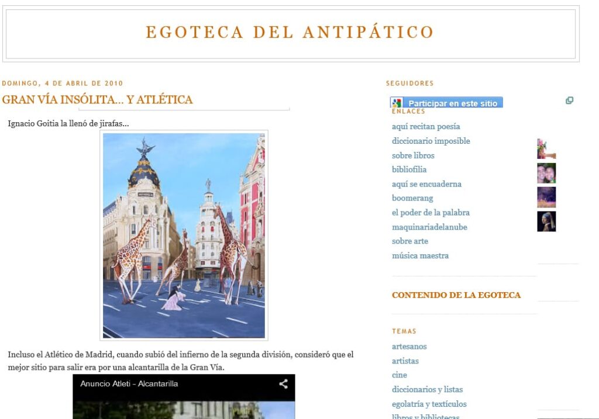The image size is (599, 419).
Task: Click the Google Friend Connect logo icon
Action: pyautogui.click(x=397, y=103)
